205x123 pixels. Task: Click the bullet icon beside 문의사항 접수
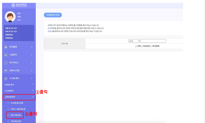[8, 115]
